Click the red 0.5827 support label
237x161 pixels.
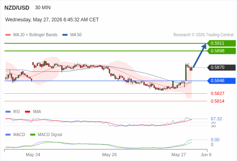click(217, 93)
